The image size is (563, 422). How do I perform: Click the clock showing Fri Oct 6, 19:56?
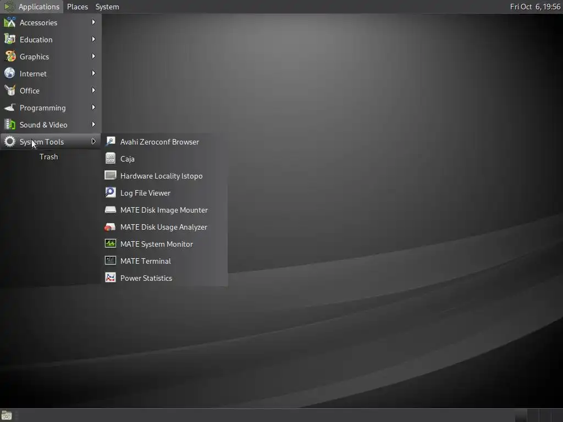coord(535,7)
